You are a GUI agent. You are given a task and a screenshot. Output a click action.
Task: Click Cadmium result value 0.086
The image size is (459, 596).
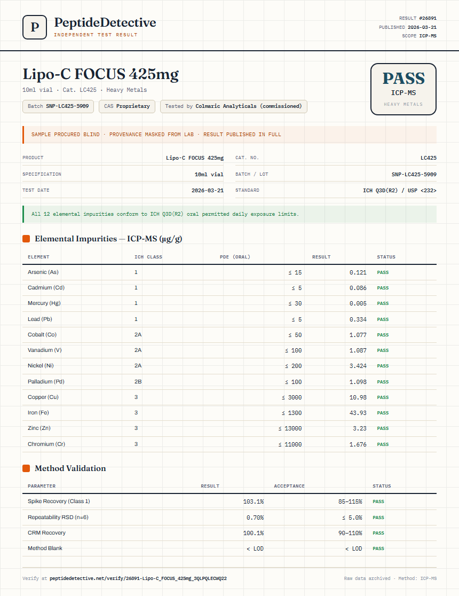pos(358,288)
